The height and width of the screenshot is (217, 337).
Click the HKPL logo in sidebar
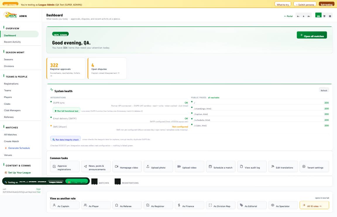point(10,15)
